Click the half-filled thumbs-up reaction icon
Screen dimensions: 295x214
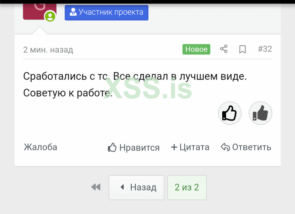click(x=260, y=113)
